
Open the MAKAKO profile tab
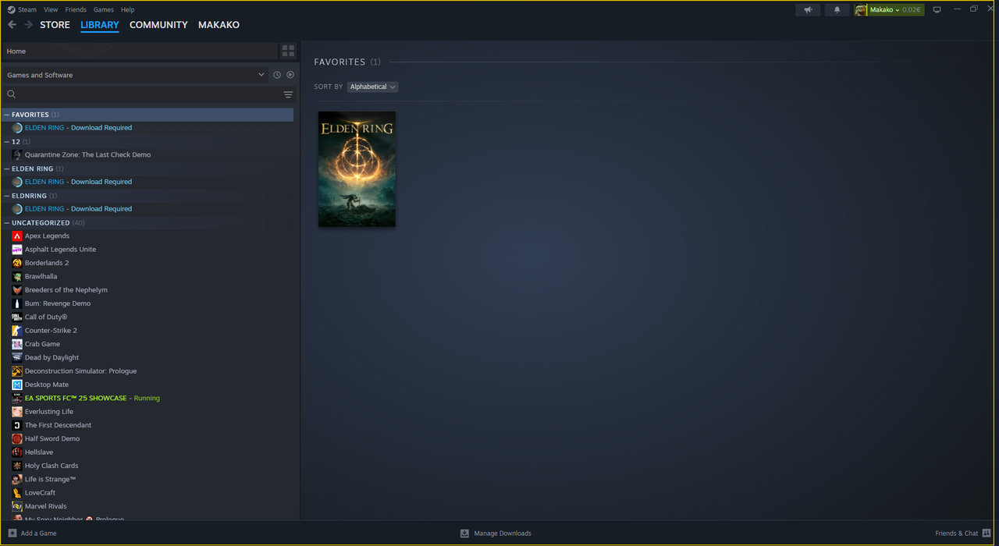click(x=219, y=25)
